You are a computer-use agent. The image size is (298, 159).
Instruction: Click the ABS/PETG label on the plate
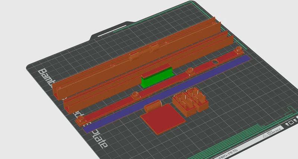pyautogui.click(x=228, y=154)
